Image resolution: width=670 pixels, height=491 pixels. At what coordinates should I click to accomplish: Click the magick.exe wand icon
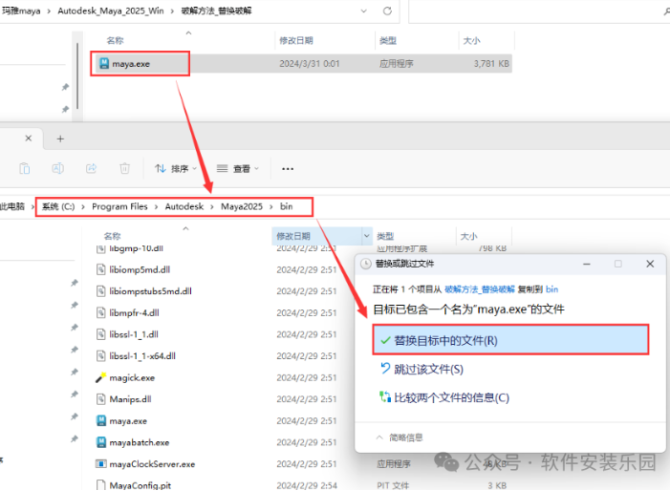pos(101,378)
